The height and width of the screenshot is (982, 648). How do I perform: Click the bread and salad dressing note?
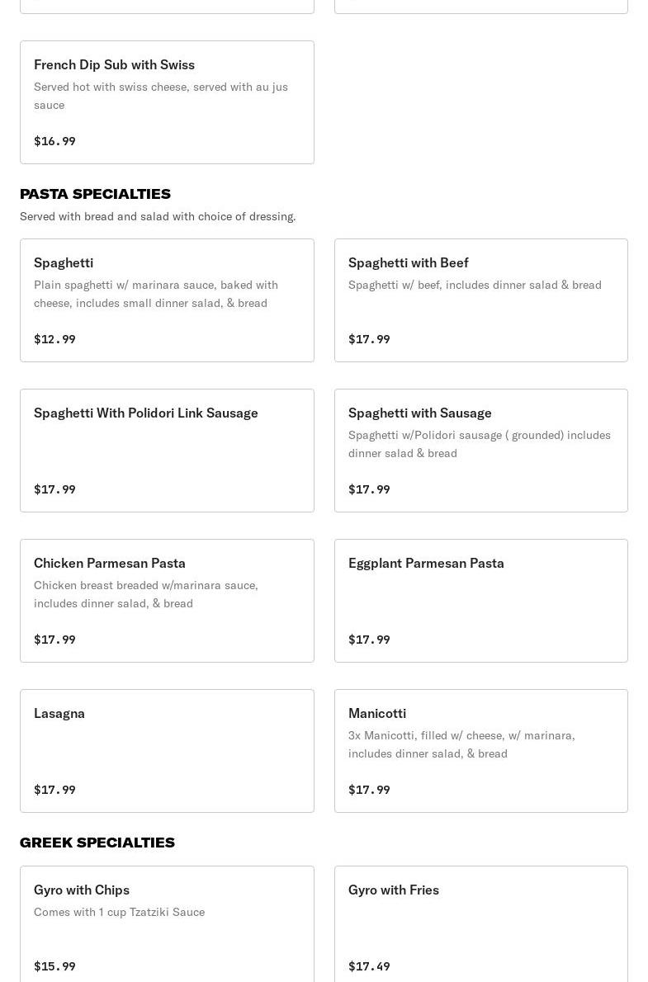coord(158,216)
